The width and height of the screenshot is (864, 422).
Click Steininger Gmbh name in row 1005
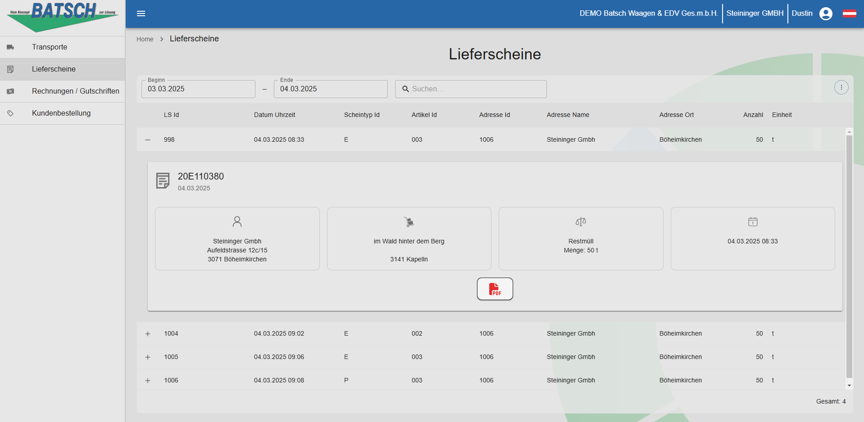[x=571, y=357]
